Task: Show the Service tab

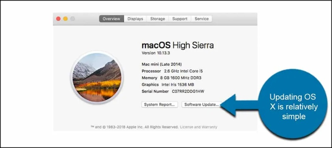Action: click(201, 19)
